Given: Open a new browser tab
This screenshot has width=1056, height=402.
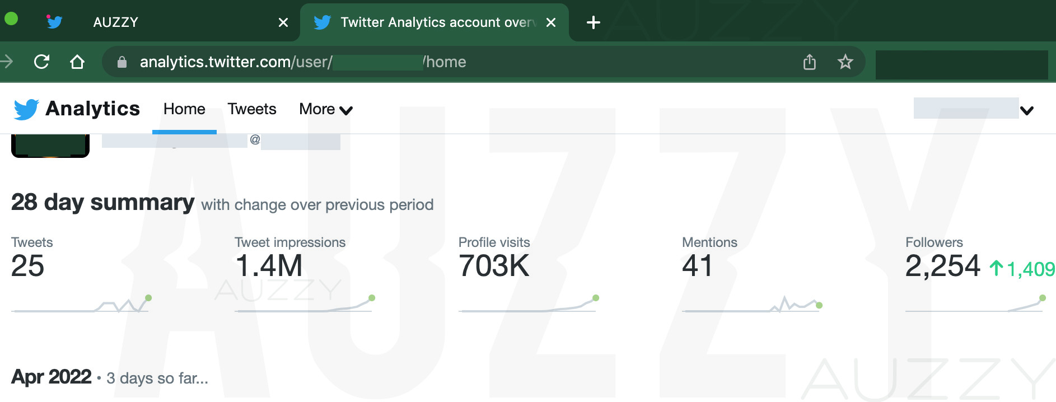Looking at the screenshot, I should (x=593, y=22).
